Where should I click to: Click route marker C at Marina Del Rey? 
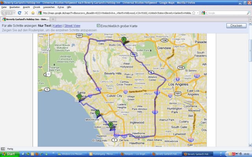click(x=97, y=113)
